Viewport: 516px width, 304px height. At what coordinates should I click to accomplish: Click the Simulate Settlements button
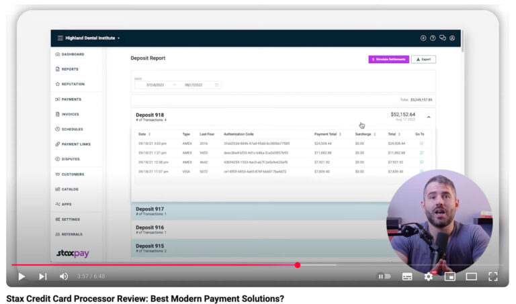click(x=388, y=60)
